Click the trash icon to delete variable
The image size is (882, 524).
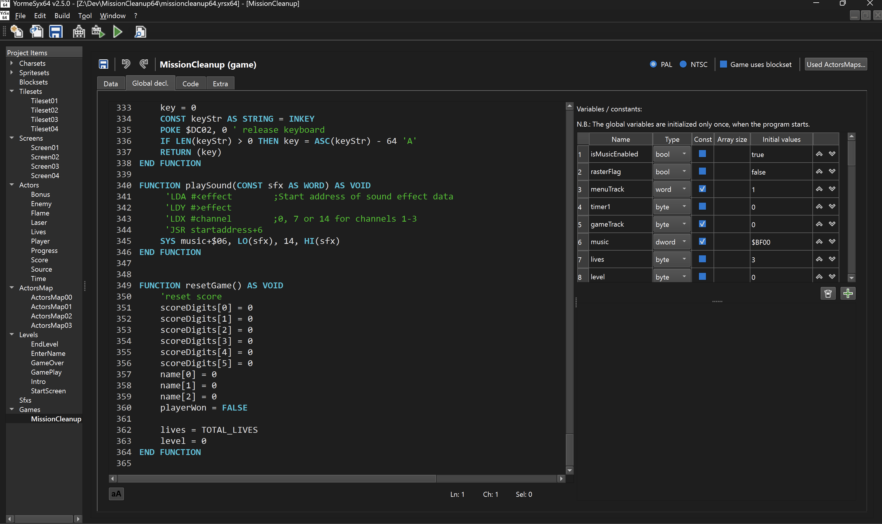(x=828, y=293)
